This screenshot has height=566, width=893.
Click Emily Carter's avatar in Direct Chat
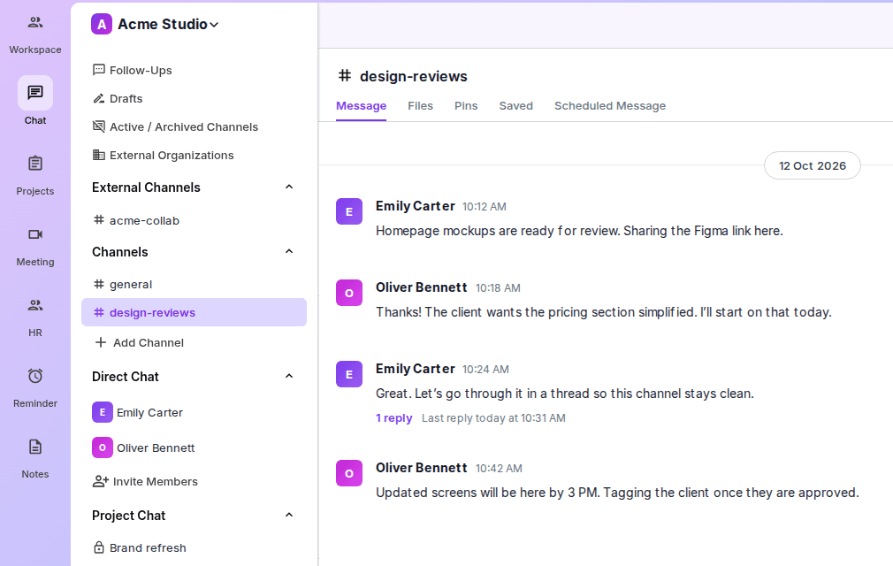(103, 412)
